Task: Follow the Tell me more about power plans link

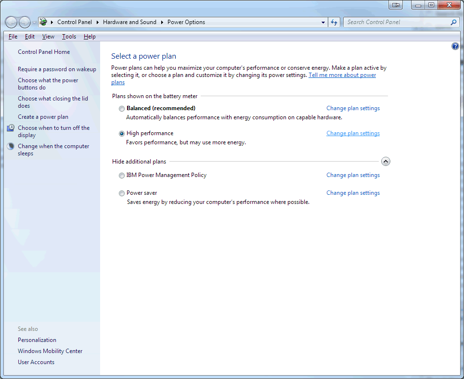Action: (x=342, y=75)
